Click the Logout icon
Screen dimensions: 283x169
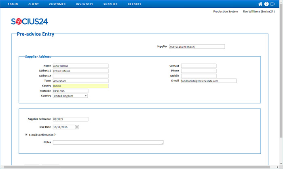pos(272,4)
